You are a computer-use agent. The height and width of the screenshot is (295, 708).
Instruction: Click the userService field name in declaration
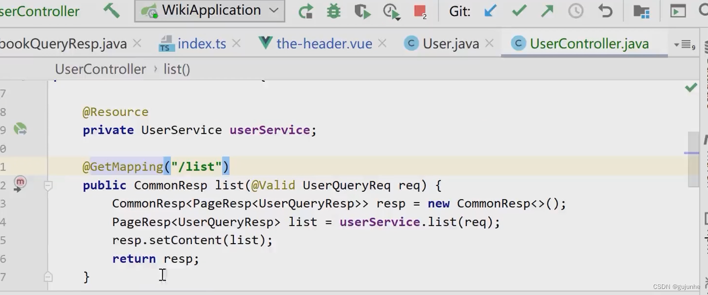tap(269, 130)
